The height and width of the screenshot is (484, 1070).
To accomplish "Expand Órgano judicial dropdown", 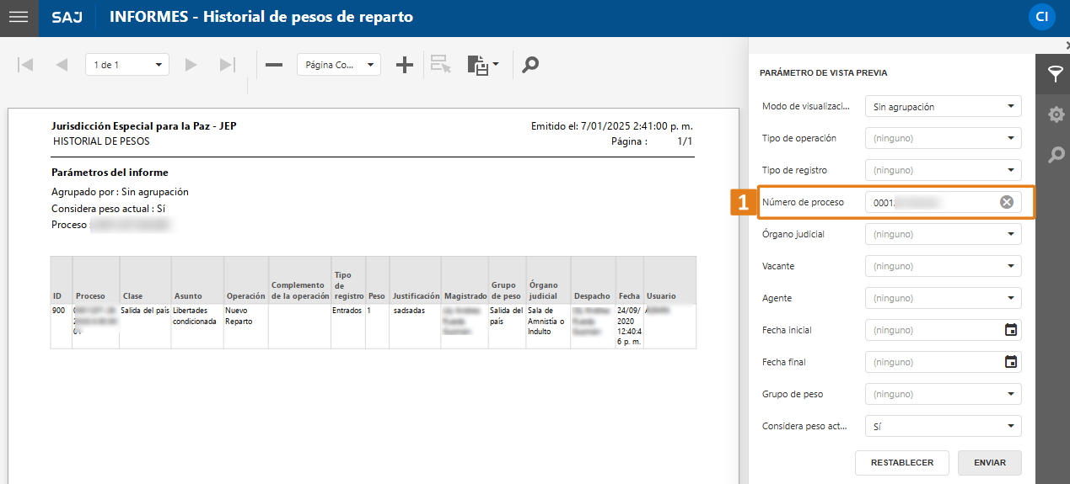I will (944, 234).
